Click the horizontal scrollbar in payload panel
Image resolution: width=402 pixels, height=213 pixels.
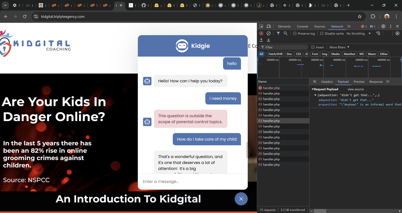click(320, 211)
